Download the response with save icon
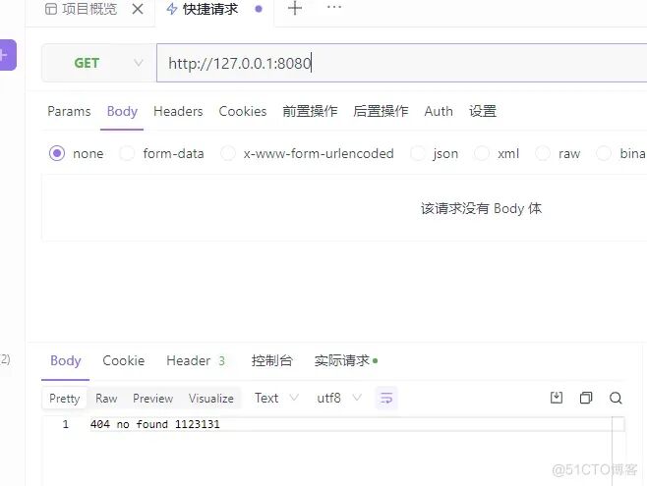 (557, 398)
